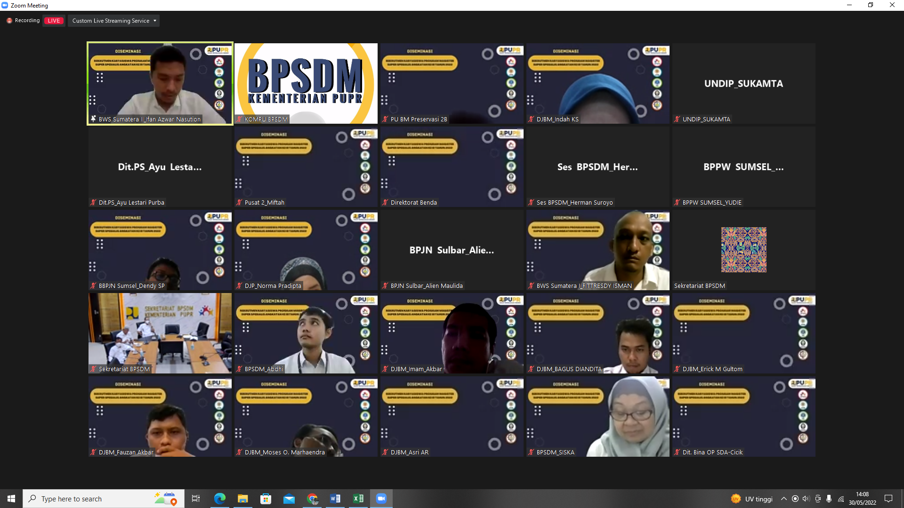The image size is (904, 508).
Task: Select the Sekretariat BPSDM batik-pattern avatar tile
Action: tap(744, 250)
